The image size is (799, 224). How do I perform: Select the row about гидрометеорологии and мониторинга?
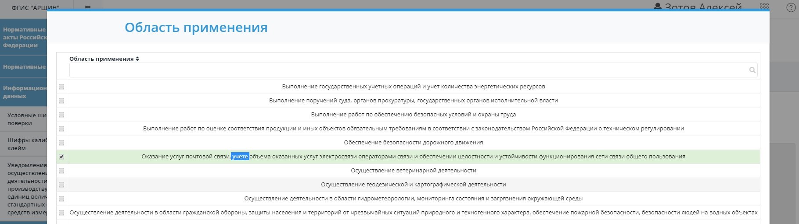point(413,199)
